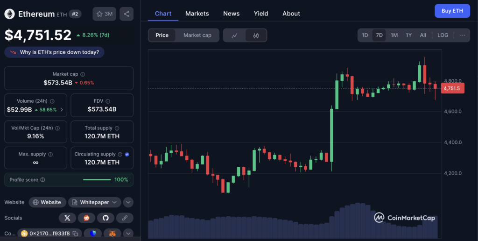This screenshot has height=241, width=478.
Task: Click the 4,751.5 current price label
Action: click(x=452, y=88)
